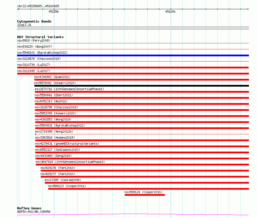Open nsv6051313 (Wu2021) variant
Viewport: 257px width, 218px height.
pyautogui.click(x=51, y=101)
